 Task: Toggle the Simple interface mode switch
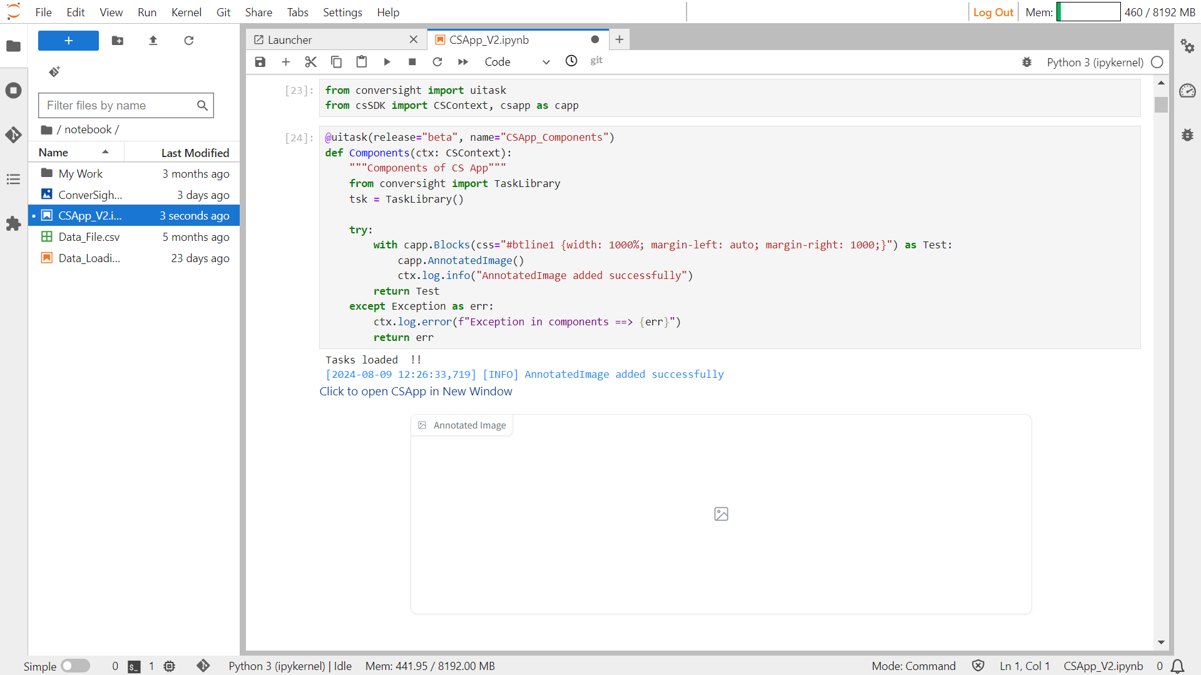click(76, 666)
